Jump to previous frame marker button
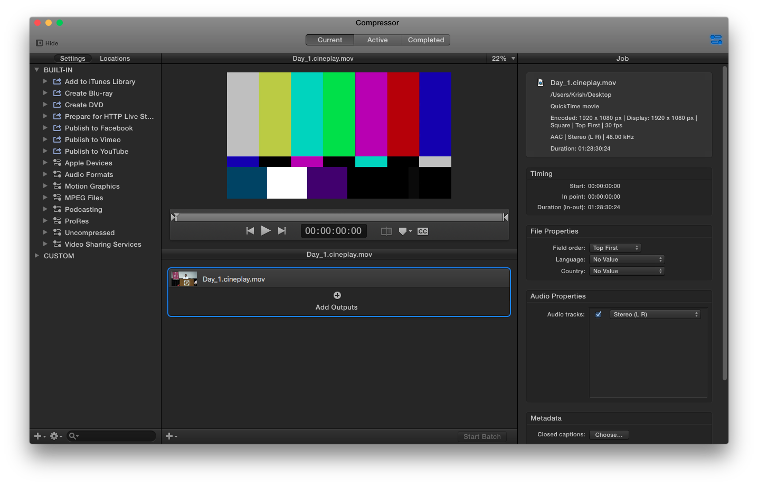 pyautogui.click(x=250, y=231)
